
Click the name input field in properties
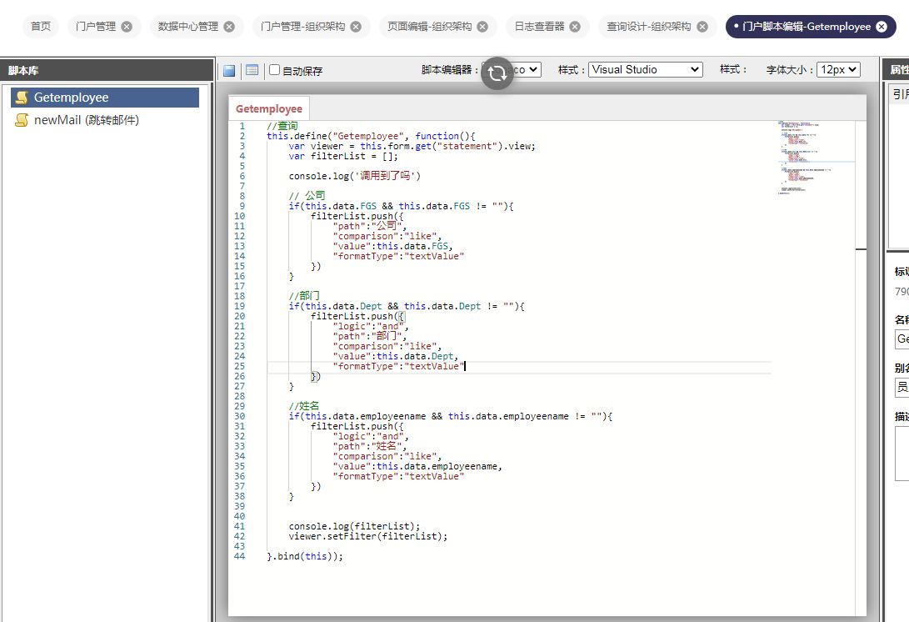[902, 339]
